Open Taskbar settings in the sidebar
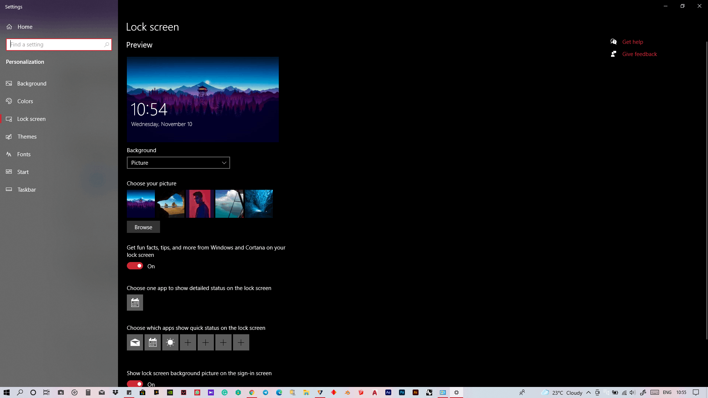708x398 pixels. click(x=27, y=190)
